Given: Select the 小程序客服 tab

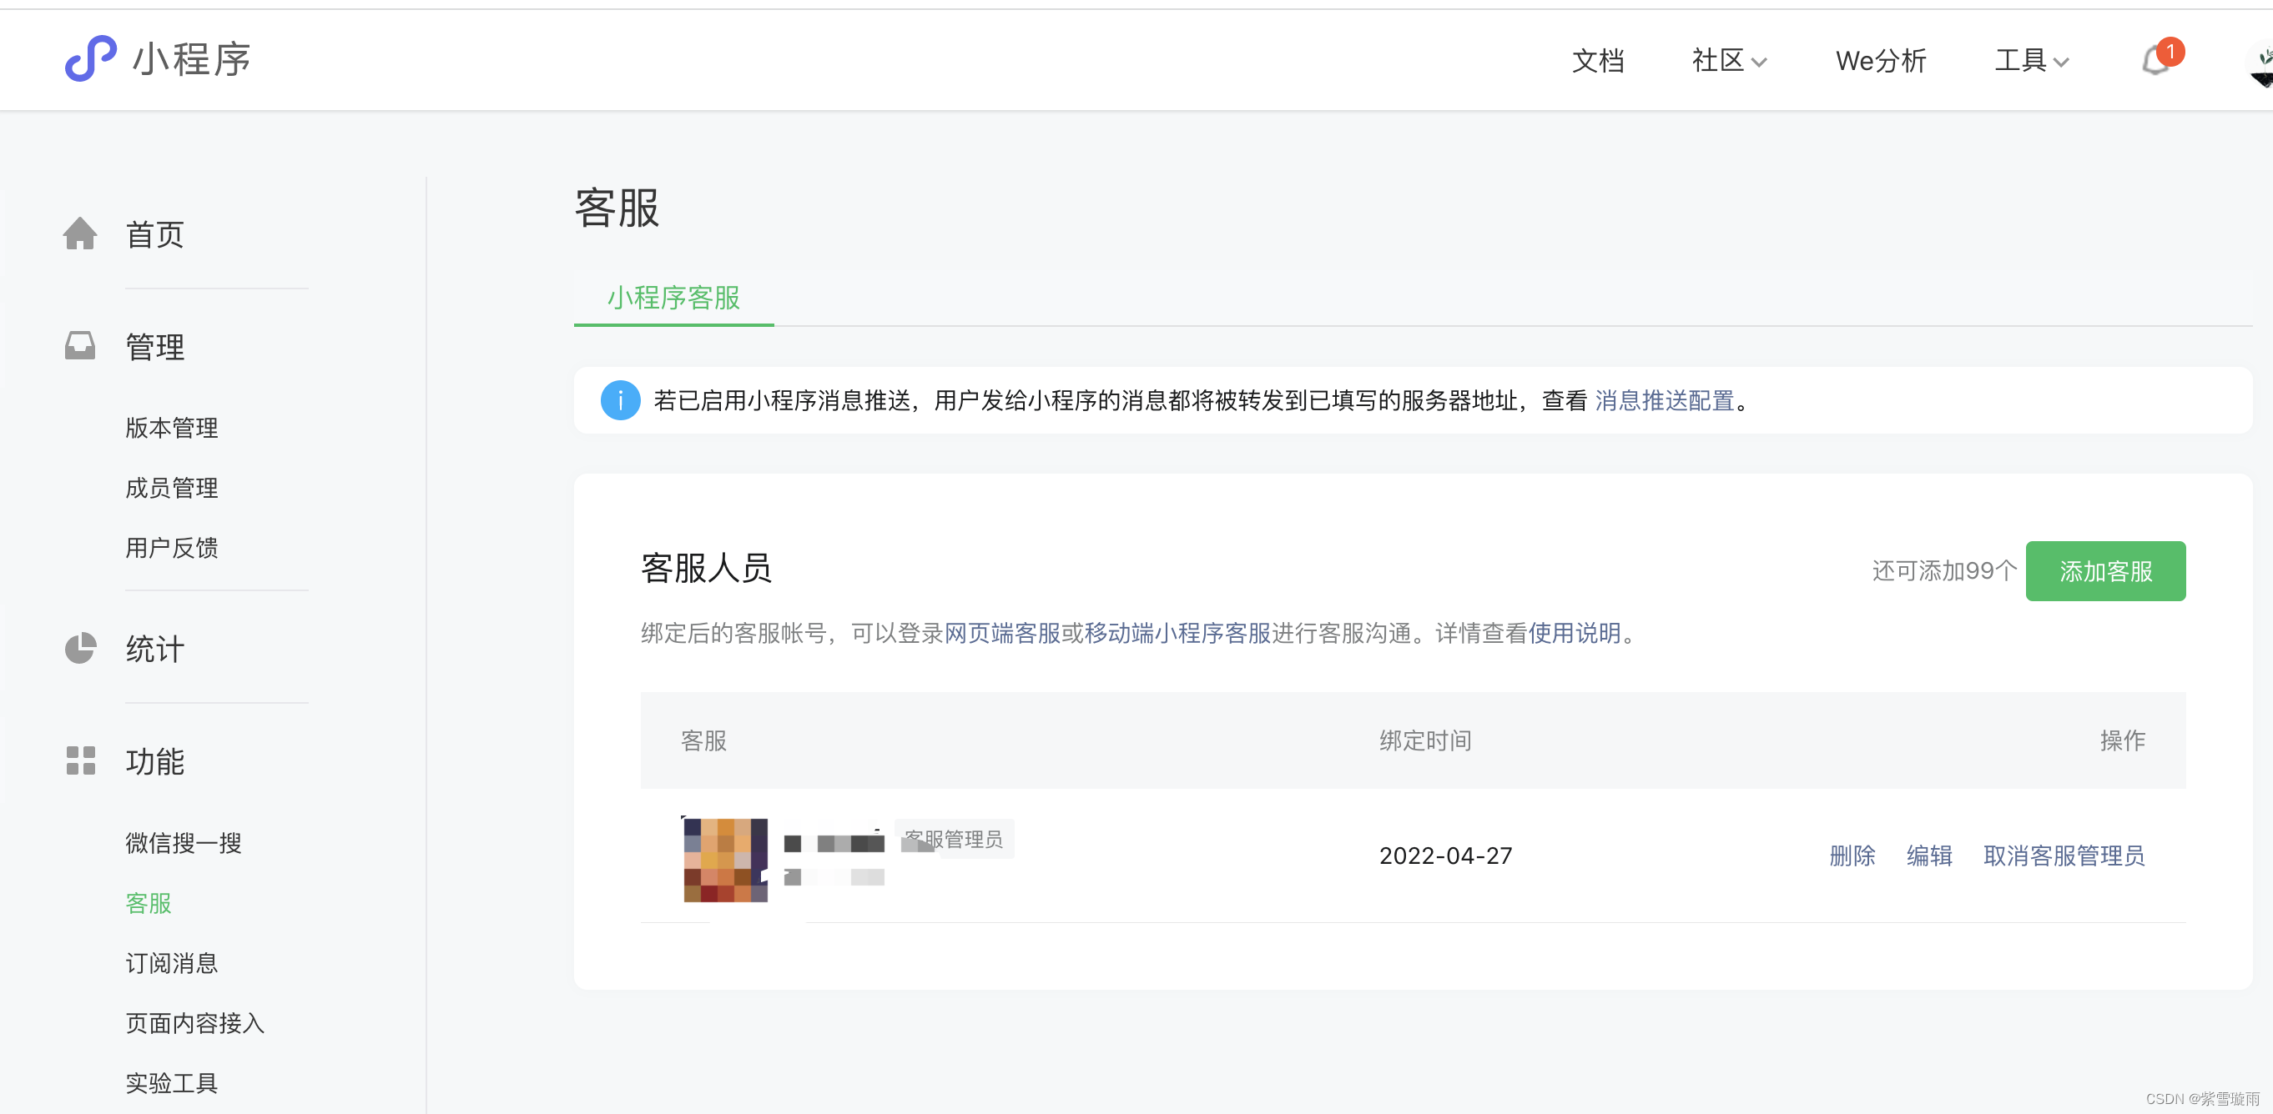Looking at the screenshot, I should [673, 299].
